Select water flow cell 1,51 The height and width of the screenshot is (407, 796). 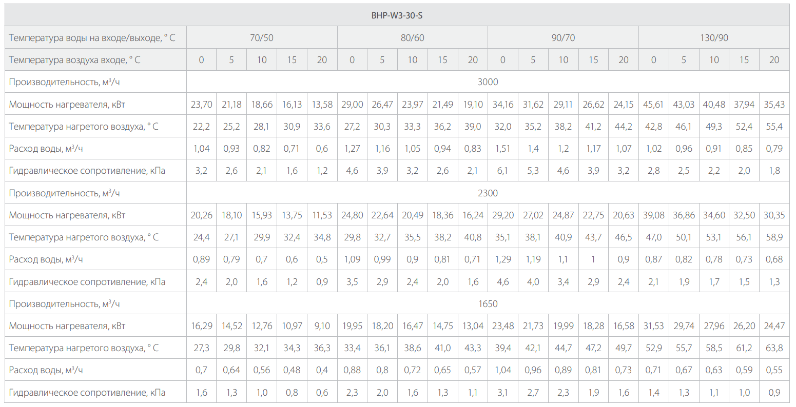coord(502,149)
